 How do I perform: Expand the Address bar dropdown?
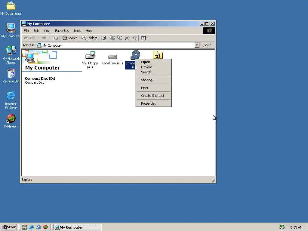(x=197, y=45)
